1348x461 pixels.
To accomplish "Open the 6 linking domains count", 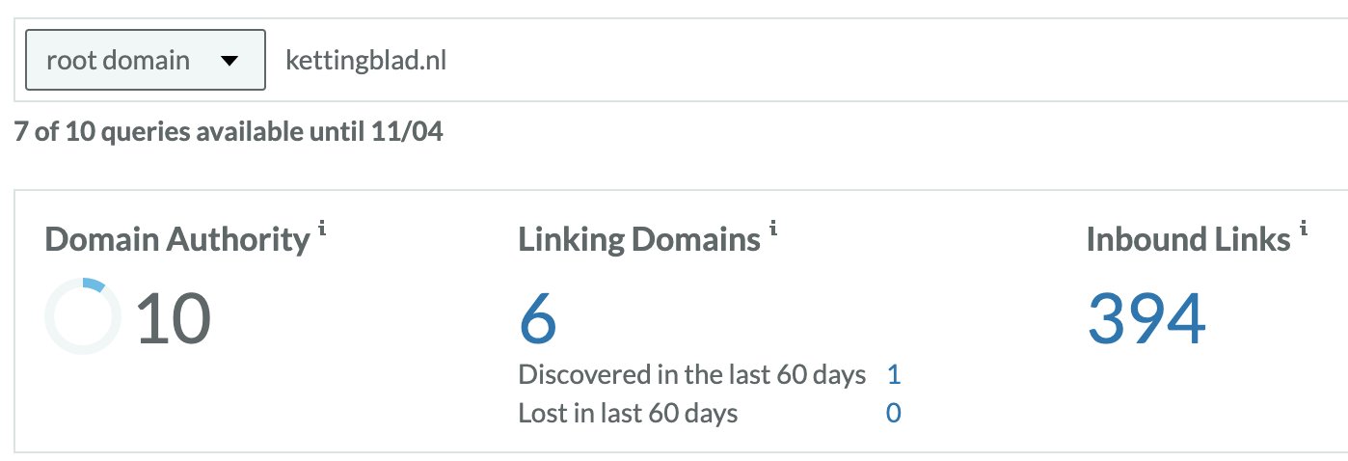I will click(x=538, y=318).
